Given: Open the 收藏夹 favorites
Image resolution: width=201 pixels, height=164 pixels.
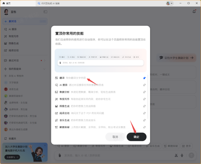Looking at the screenshot, I should 25,138.
